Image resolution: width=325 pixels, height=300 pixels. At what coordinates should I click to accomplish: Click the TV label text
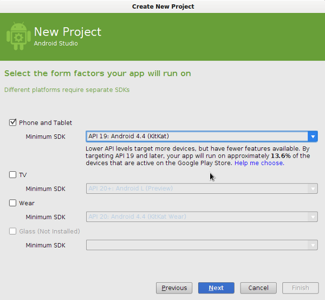coord(23,175)
